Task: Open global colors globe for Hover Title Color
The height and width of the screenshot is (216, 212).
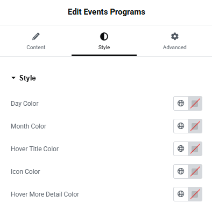Action: pyautogui.click(x=181, y=148)
